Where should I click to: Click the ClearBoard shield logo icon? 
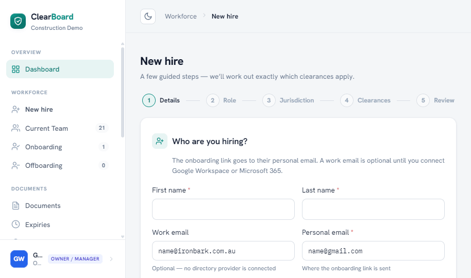pyautogui.click(x=18, y=21)
